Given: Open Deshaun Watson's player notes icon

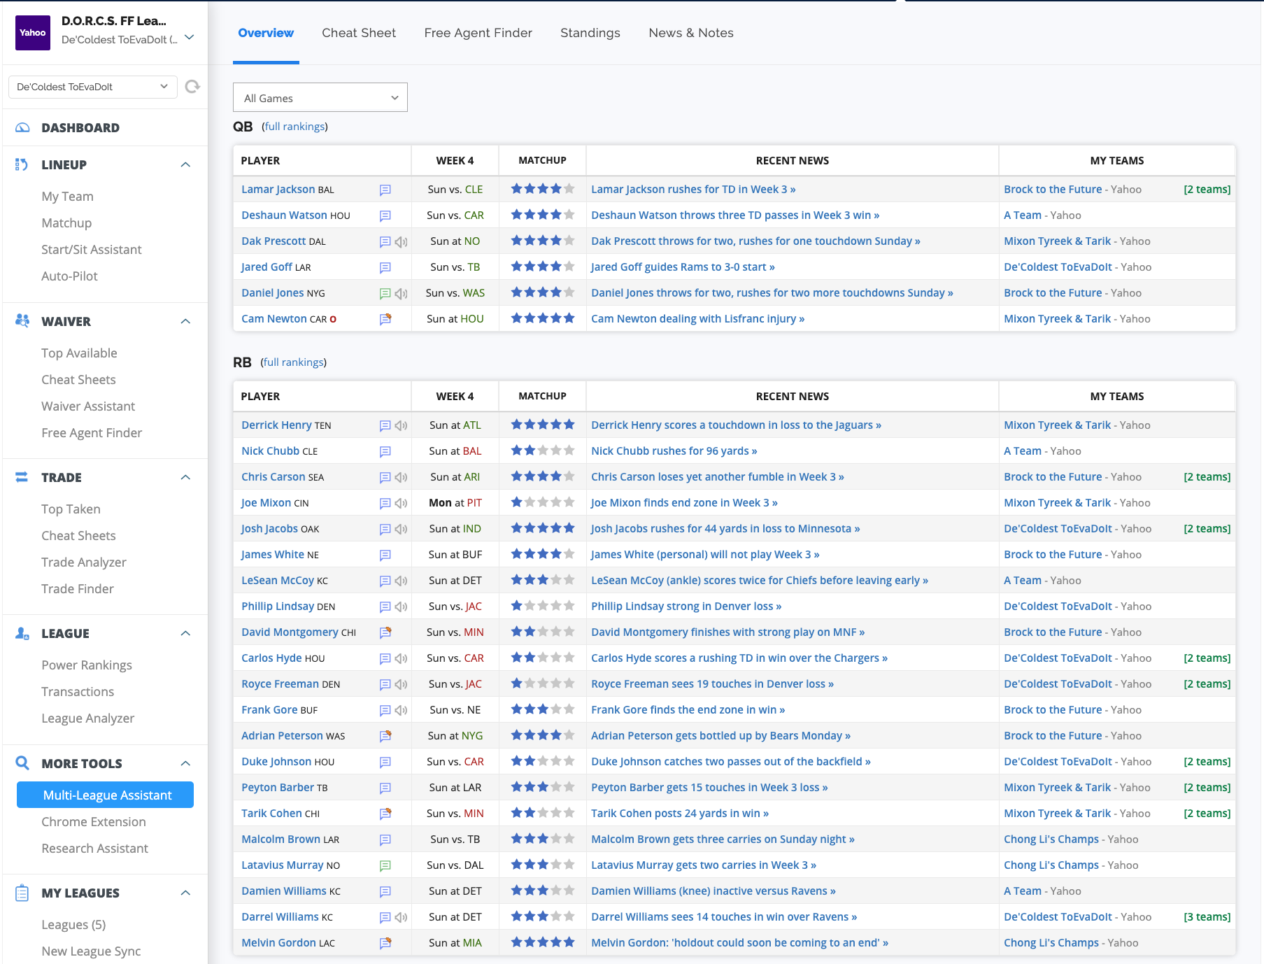Looking at the screenshot, I should pyautogui.click(x=385, y=215).
